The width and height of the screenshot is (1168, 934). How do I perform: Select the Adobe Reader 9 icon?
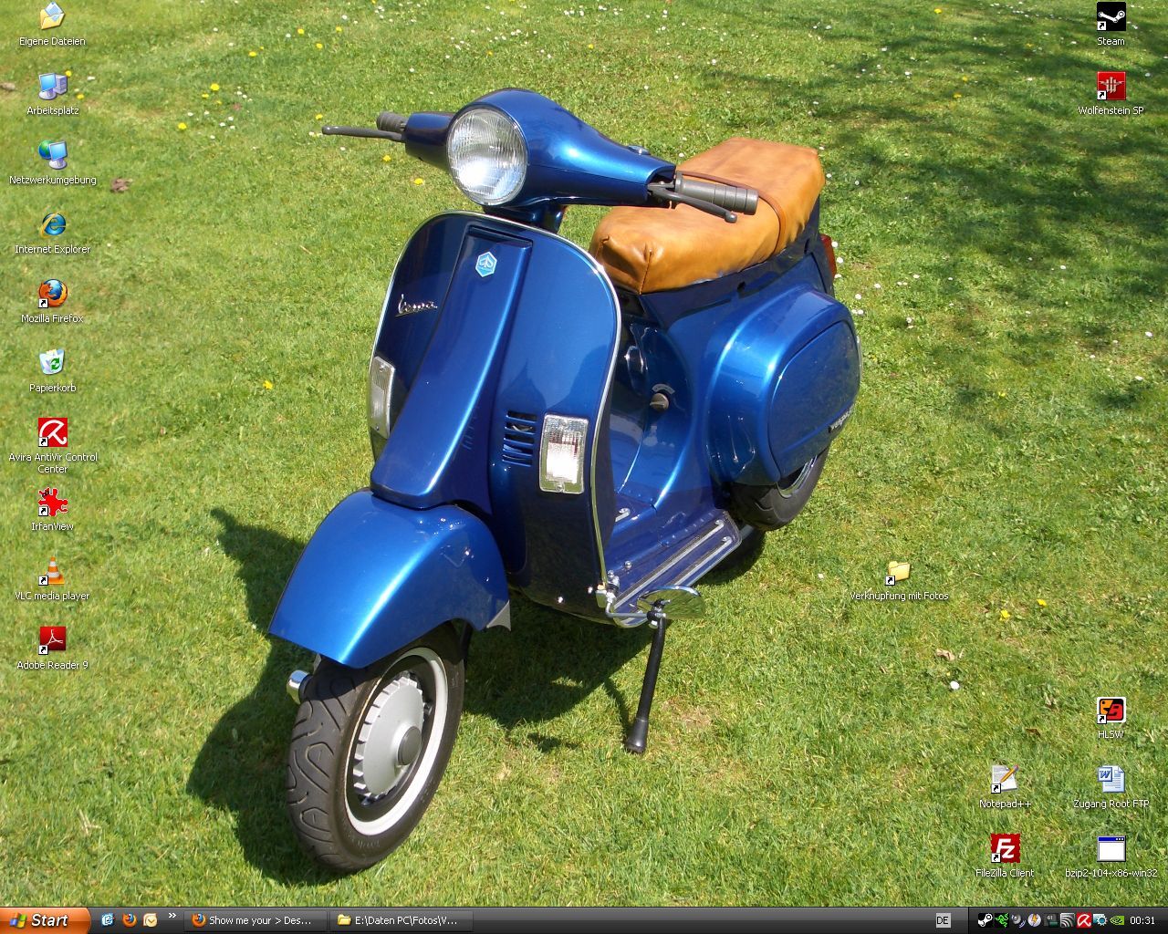[52, 641]
